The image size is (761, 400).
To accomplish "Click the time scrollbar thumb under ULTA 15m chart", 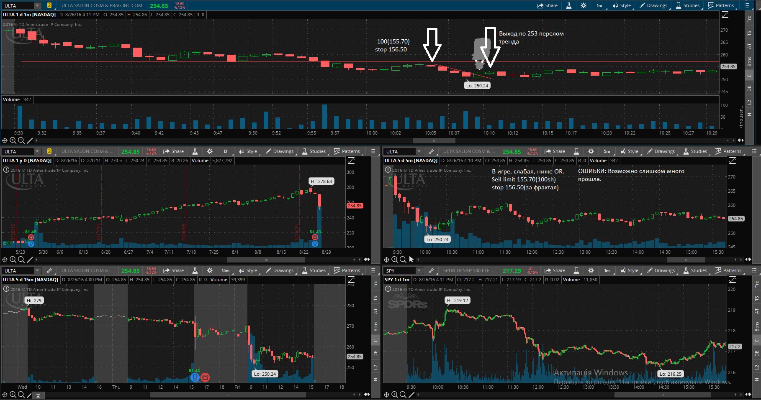I will (x=228, y=395).
